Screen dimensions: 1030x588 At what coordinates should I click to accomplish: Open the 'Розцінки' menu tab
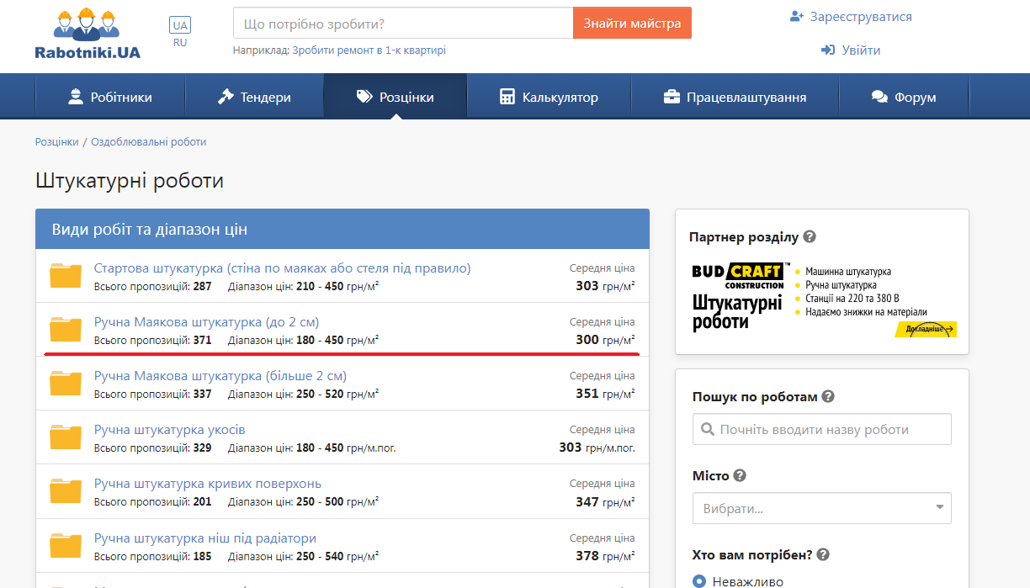[396, 97]
